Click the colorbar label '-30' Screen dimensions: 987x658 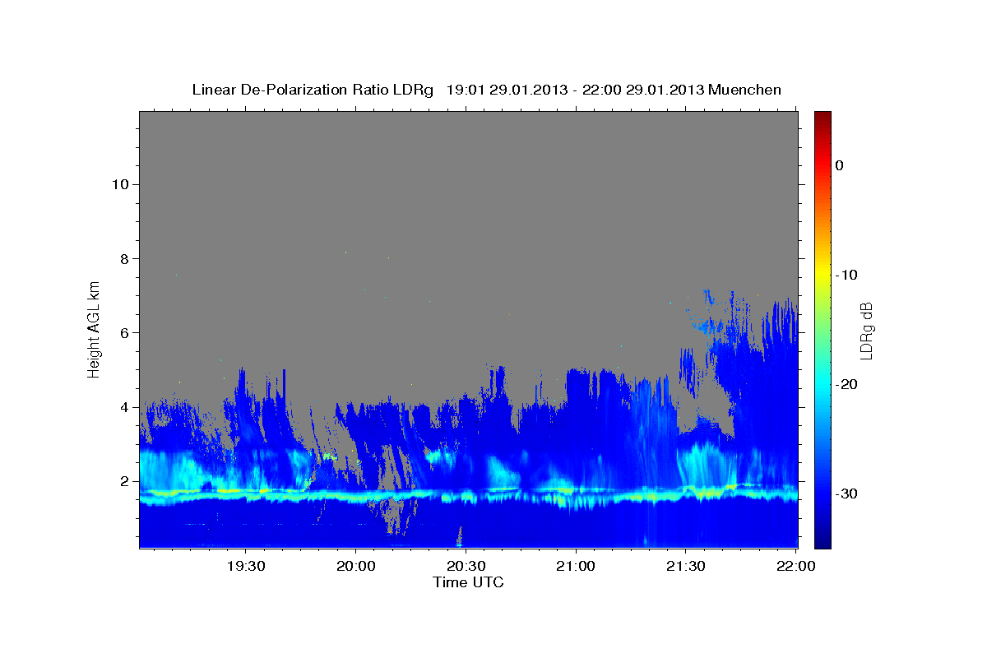[x=847, y=493]
